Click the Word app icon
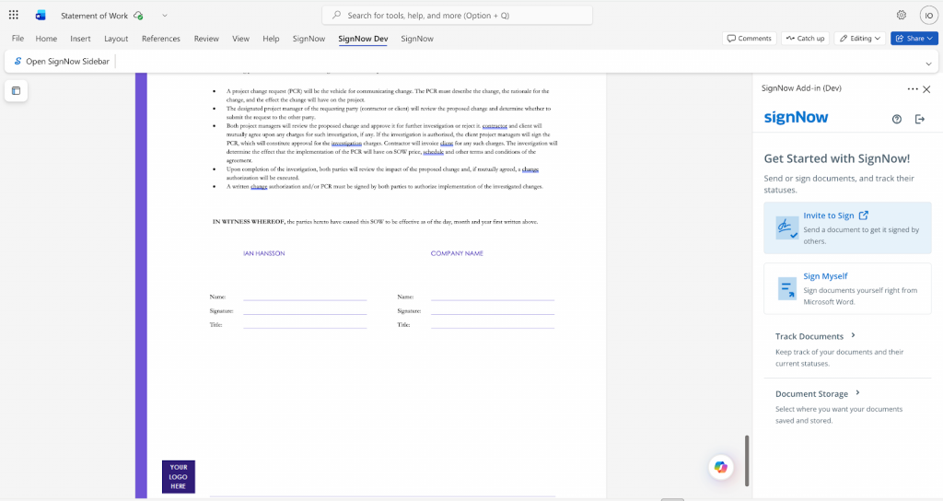 (x=41, y=15)
